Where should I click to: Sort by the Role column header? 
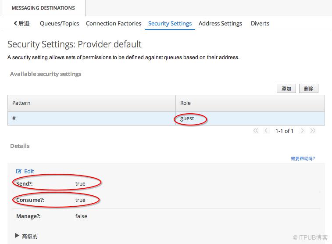coord(250,103)
